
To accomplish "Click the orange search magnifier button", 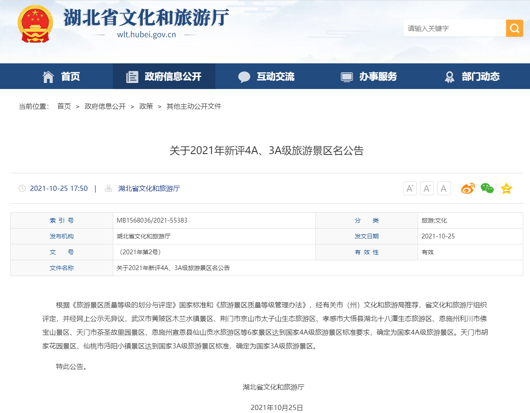I will point(514,28).
